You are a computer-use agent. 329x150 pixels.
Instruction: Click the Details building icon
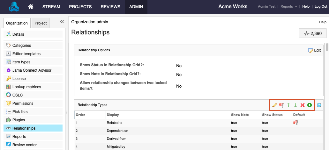[8, 34]
